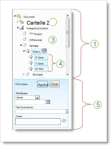Image resolution: width=111 pixels, height=146 pixels.
Task: Click the filter tag icon for M Serie
Action: point(31,69)
